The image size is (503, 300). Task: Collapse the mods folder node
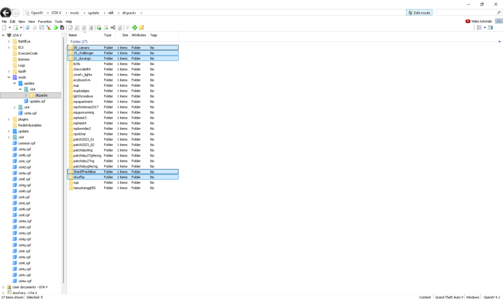click(x=9, y=78)
